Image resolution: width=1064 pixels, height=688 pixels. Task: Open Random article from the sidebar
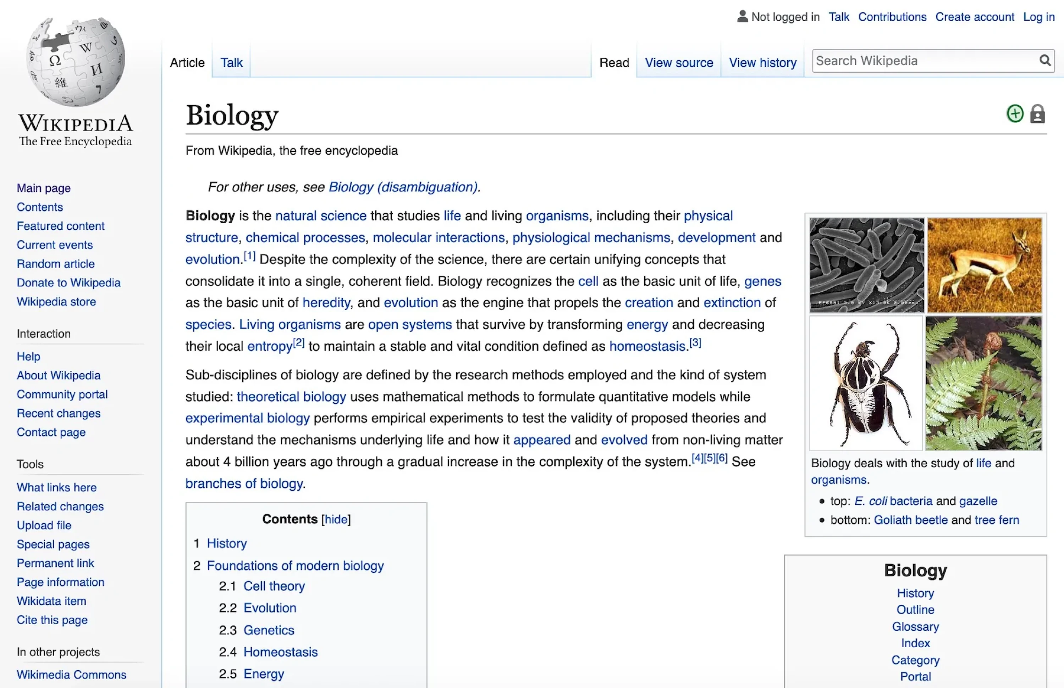tap(55, 264)
